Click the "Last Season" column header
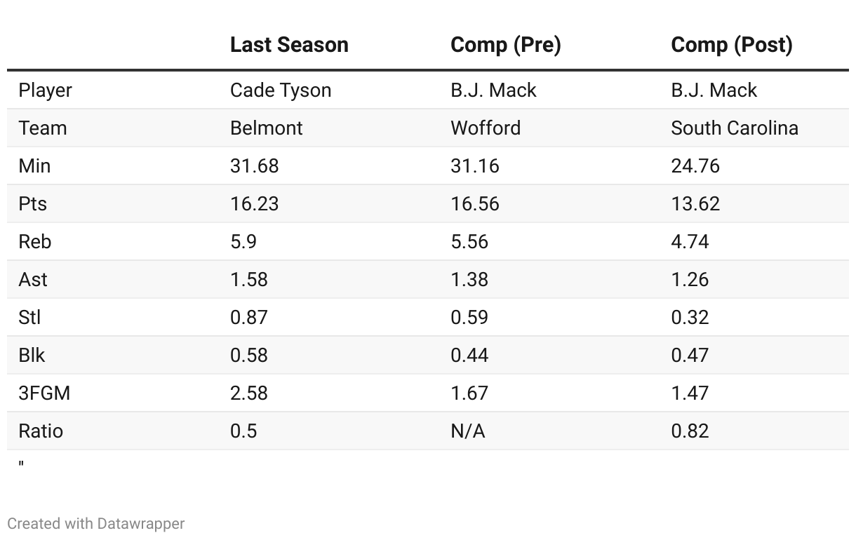 click(x=289, y=45)
